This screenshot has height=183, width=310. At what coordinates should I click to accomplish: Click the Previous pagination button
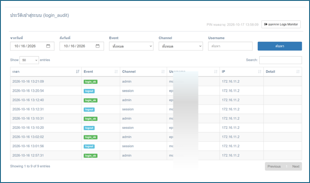point(274,166)
